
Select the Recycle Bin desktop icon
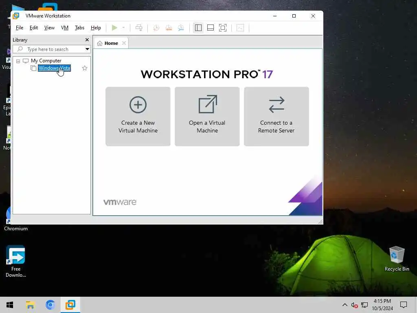click(x=397, y=259)
